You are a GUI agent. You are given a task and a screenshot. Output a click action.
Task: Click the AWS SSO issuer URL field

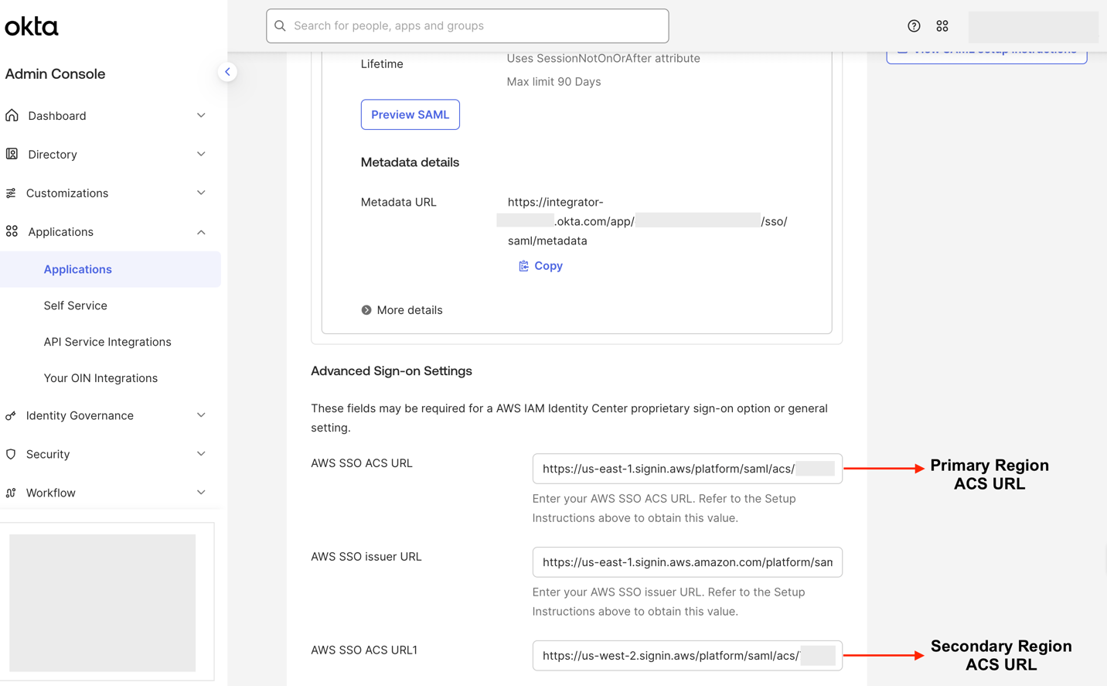tap(687, 562)
